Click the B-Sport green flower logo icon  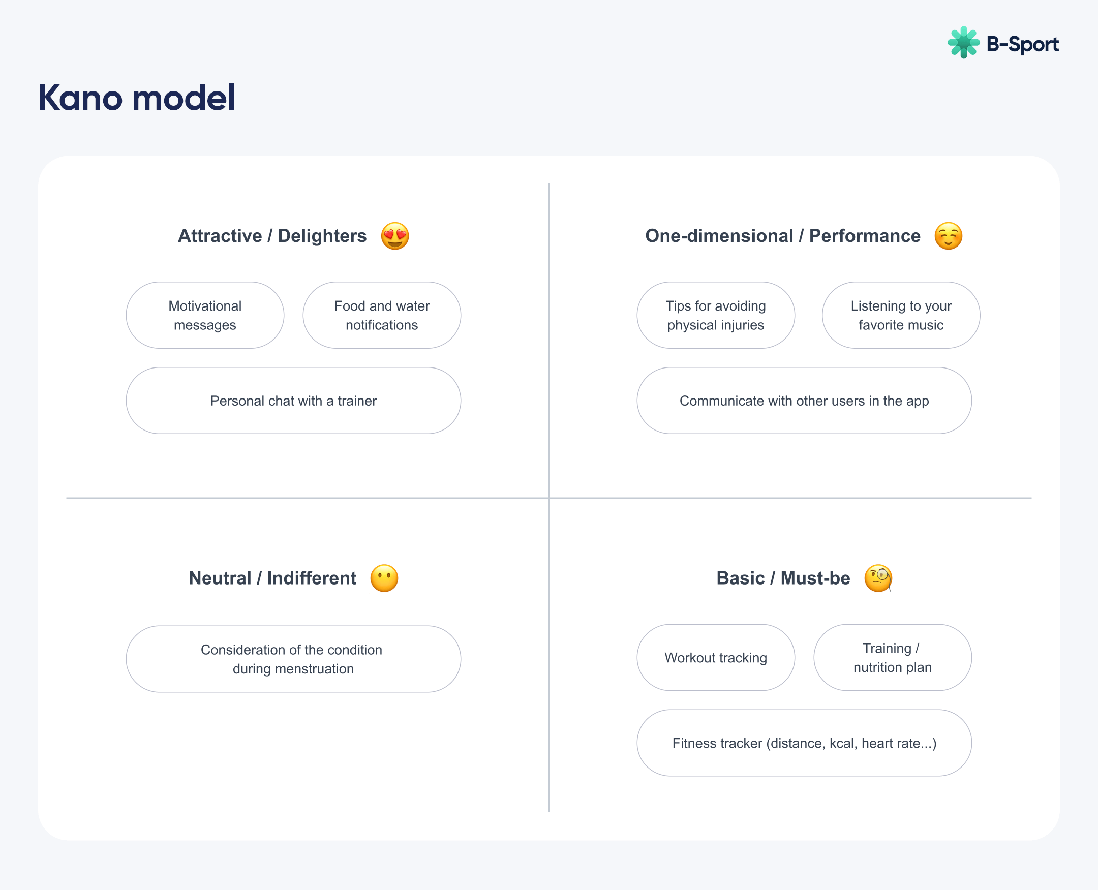(x=963, y=43)
